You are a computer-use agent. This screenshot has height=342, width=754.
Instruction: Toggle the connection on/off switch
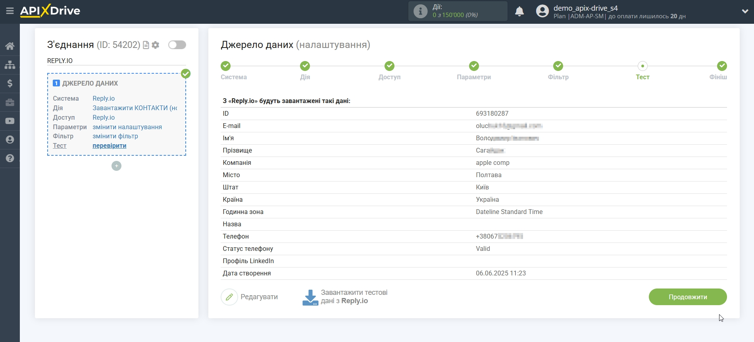(x=177, y=45)
